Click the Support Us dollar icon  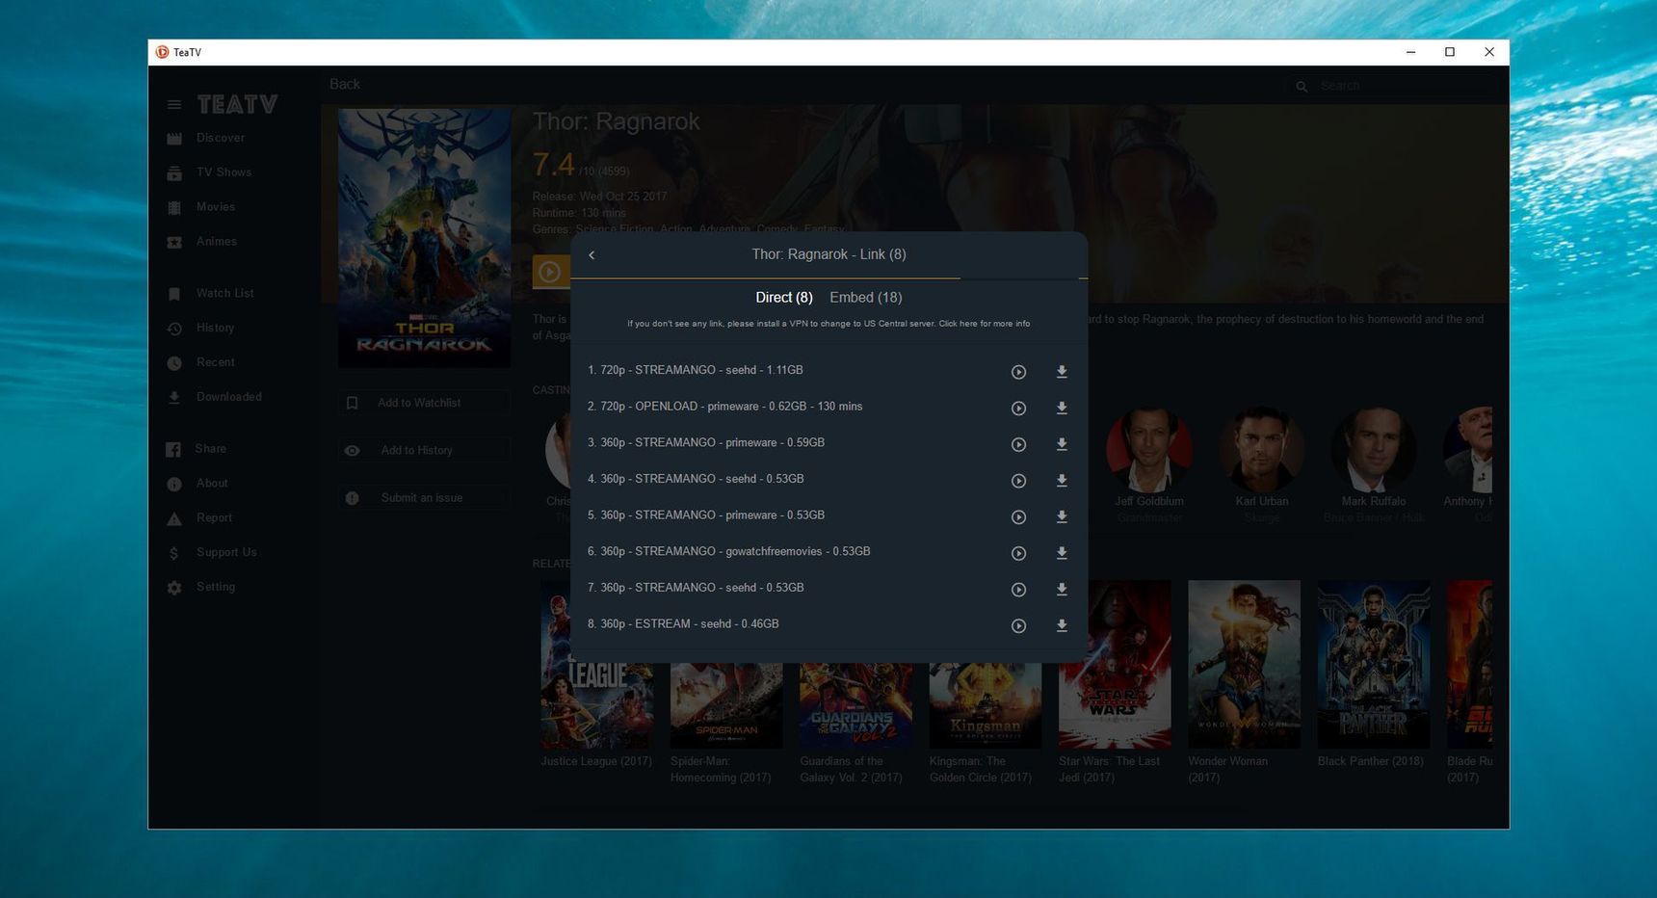click(173, 553)
